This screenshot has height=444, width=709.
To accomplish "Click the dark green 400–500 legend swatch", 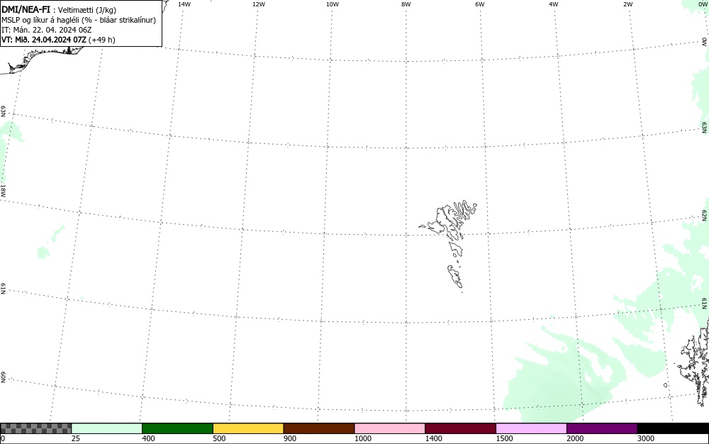I will 177,428.
